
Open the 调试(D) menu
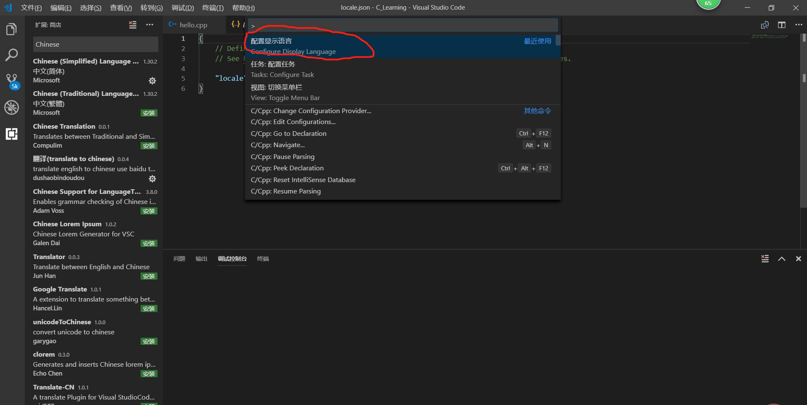183,8
